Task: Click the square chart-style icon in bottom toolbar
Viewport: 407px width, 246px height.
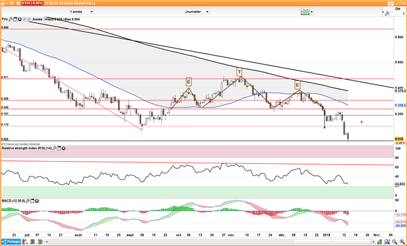Action: click(32, 242)
